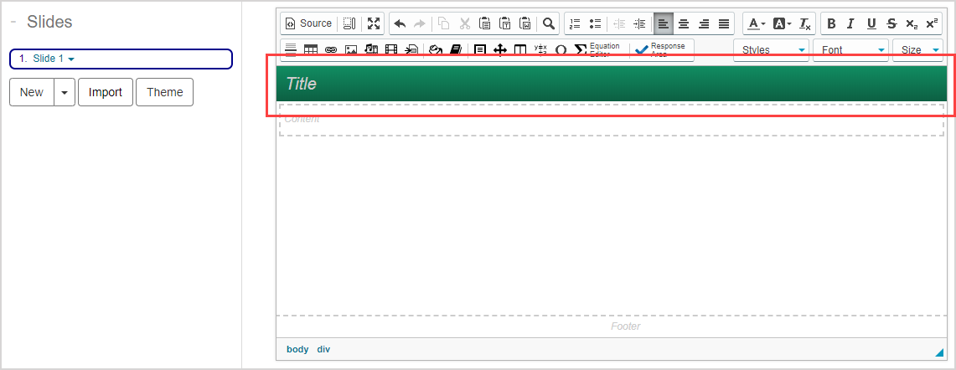This screenshot has height=370, width=956.
Task: Open the Font dropdown
Action: pyautogui.click(x=850, y=50)
